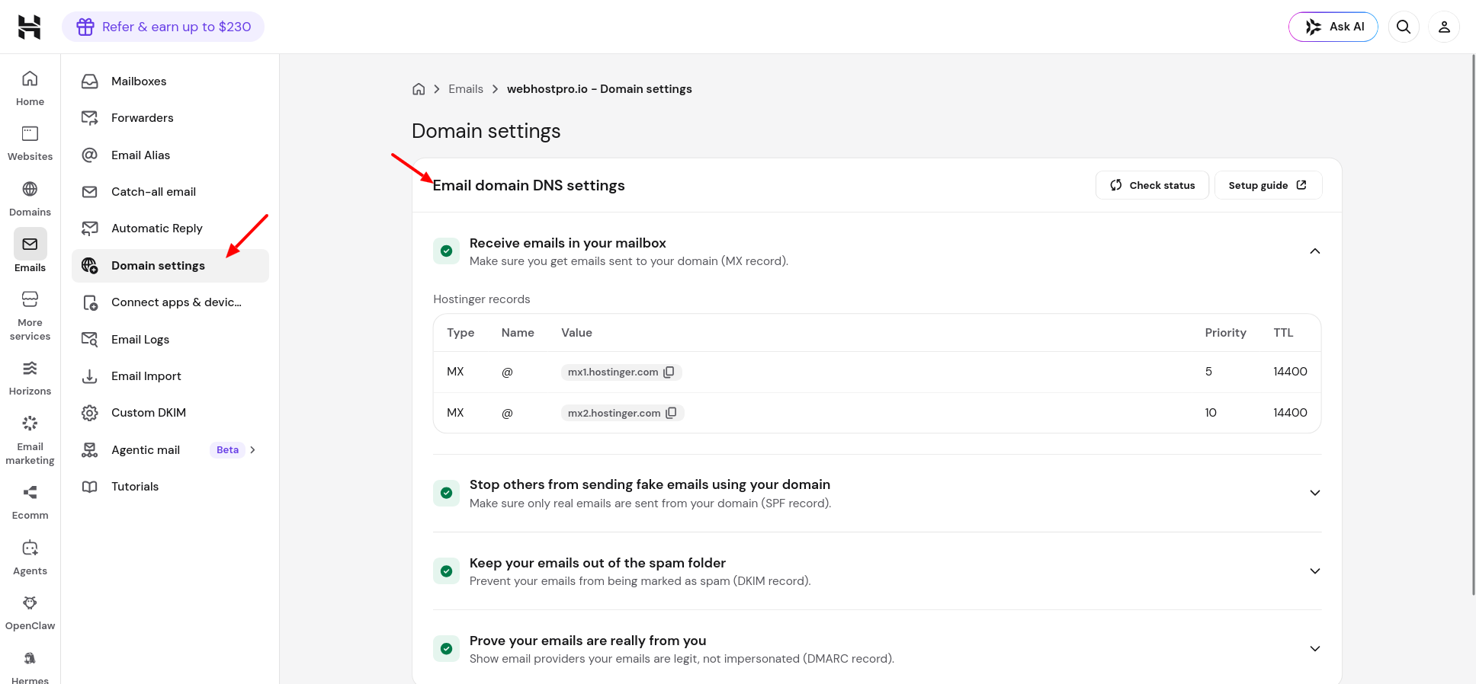Click the Emails breadcrumb link

tap(466, 89)
